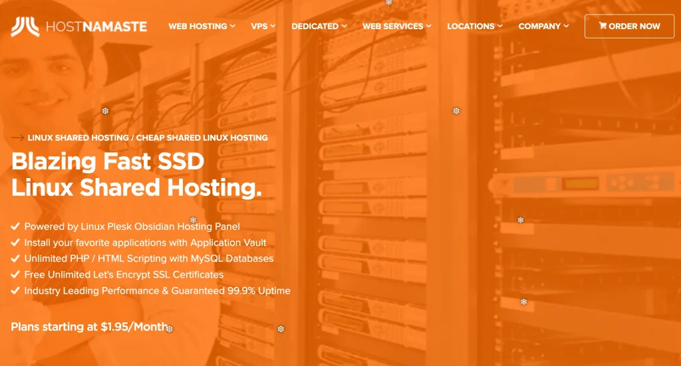Click the checkmark beside 99.9% Uptime line
The width and height of the screenshot is (681, 366).
(15, 290)
